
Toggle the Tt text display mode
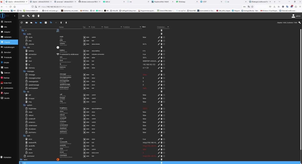click(51, 23)
